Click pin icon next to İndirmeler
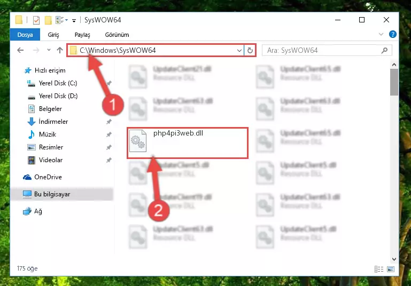411x286 pixels. [109, 122]
